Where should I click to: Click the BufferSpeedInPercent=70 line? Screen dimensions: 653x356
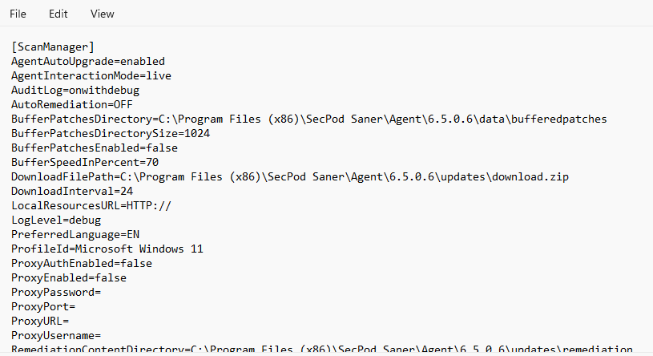click(85, 162)
